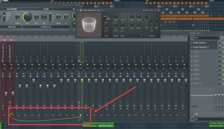Click the 散射度 section header in delay plugin
This screenshot has height=129, width=224.
pos(12,27)
